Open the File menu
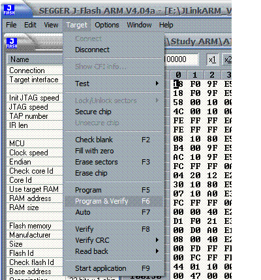The height and width of the screenshot is (280, 261). click(x=11, y=25)
